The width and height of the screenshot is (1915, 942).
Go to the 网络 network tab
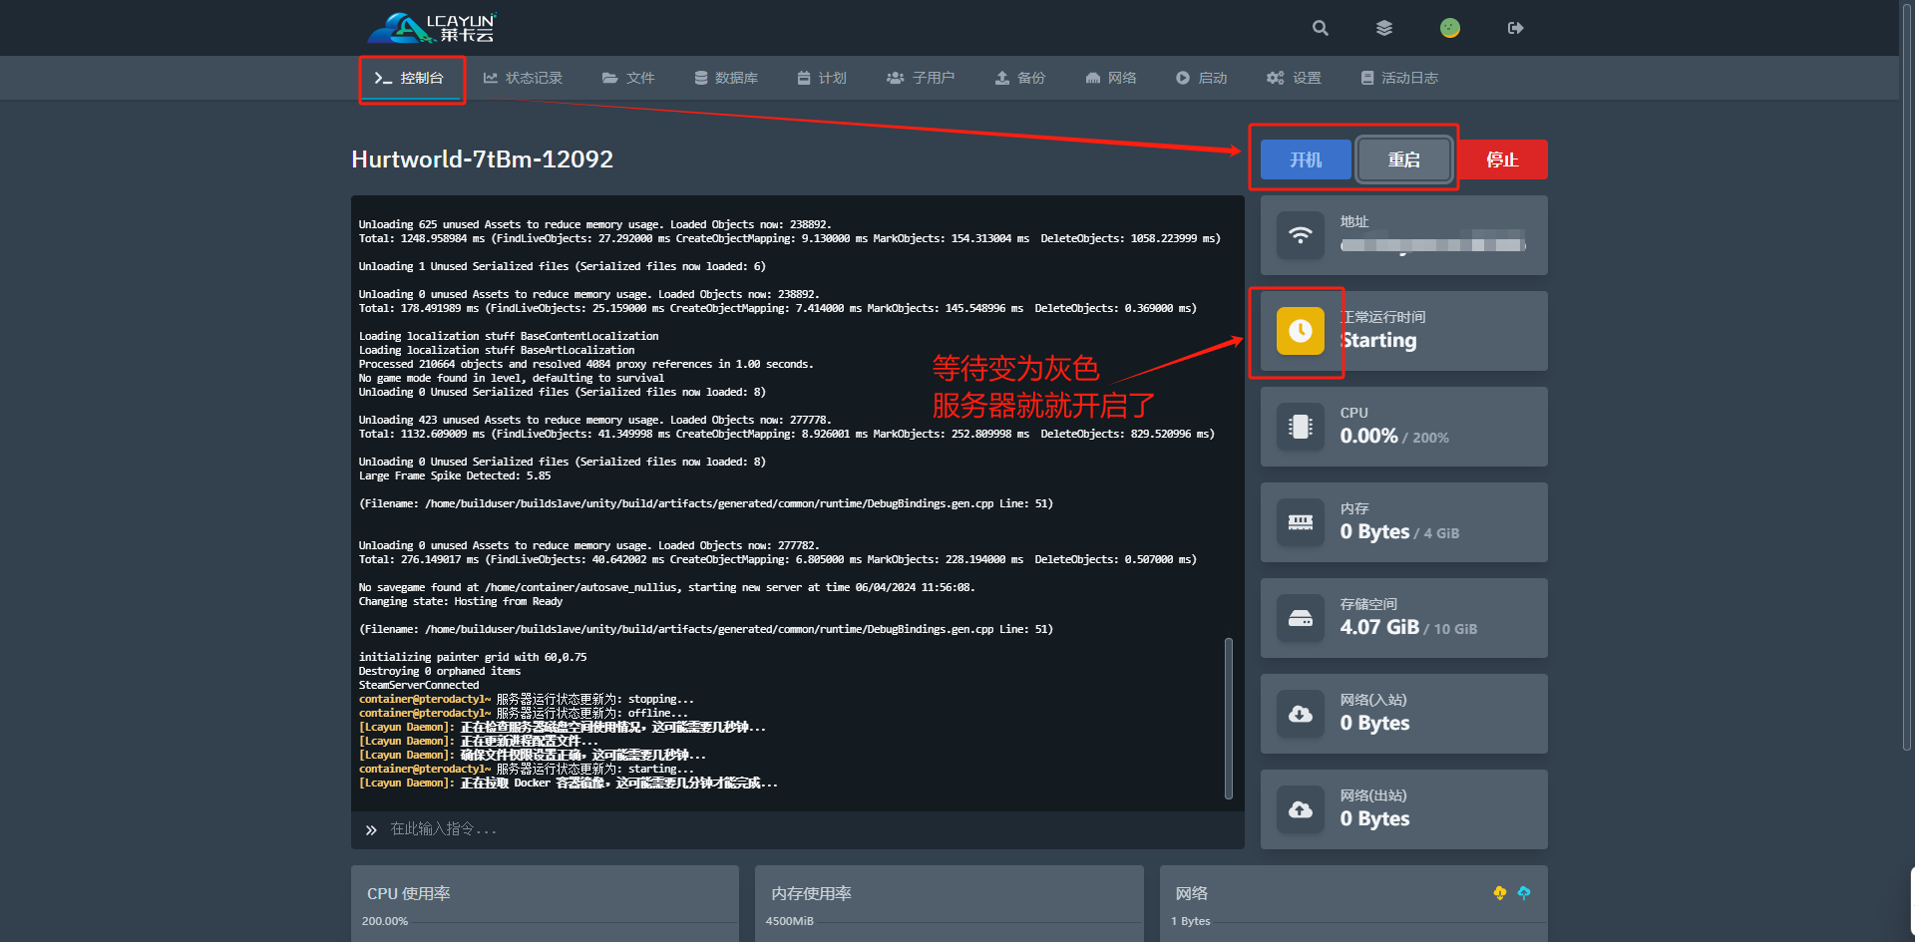[x=1111, y=78]
